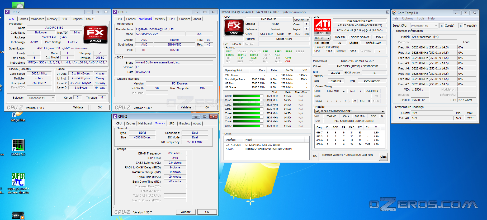
Task: Open the Options menu in Core Temp
Action: click(x=408, y=18)
